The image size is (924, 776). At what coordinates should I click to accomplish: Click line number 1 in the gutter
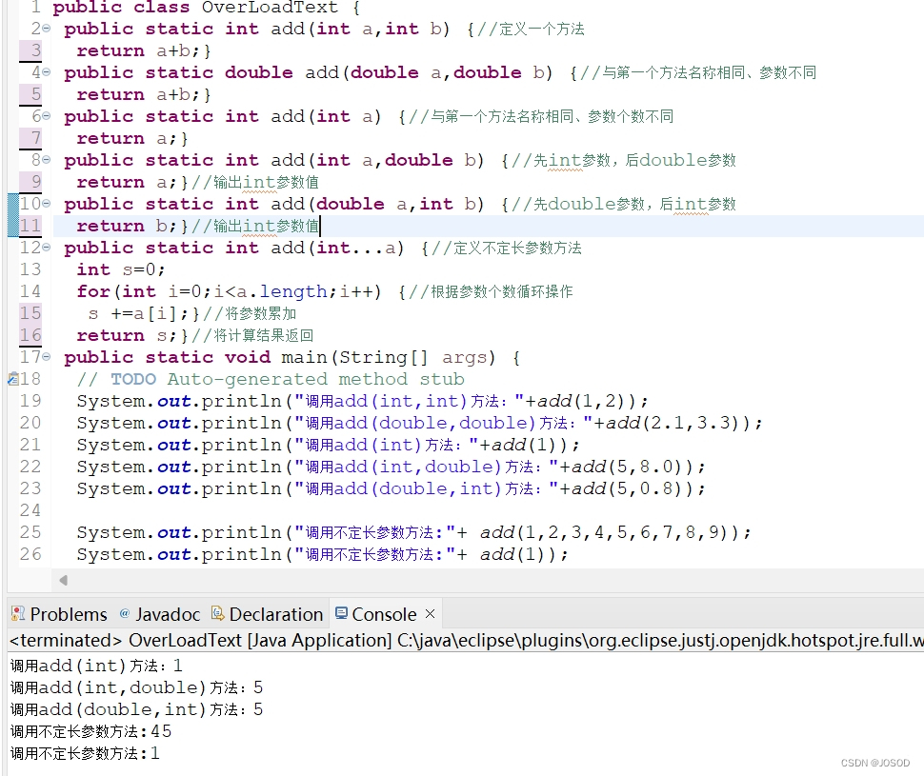pyautogui.click(x=35, y=8)
